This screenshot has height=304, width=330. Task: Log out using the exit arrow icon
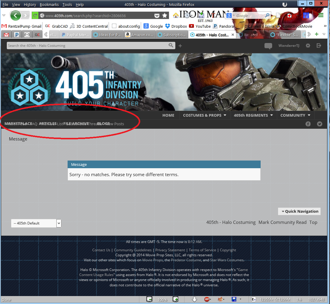click(319, 46)
